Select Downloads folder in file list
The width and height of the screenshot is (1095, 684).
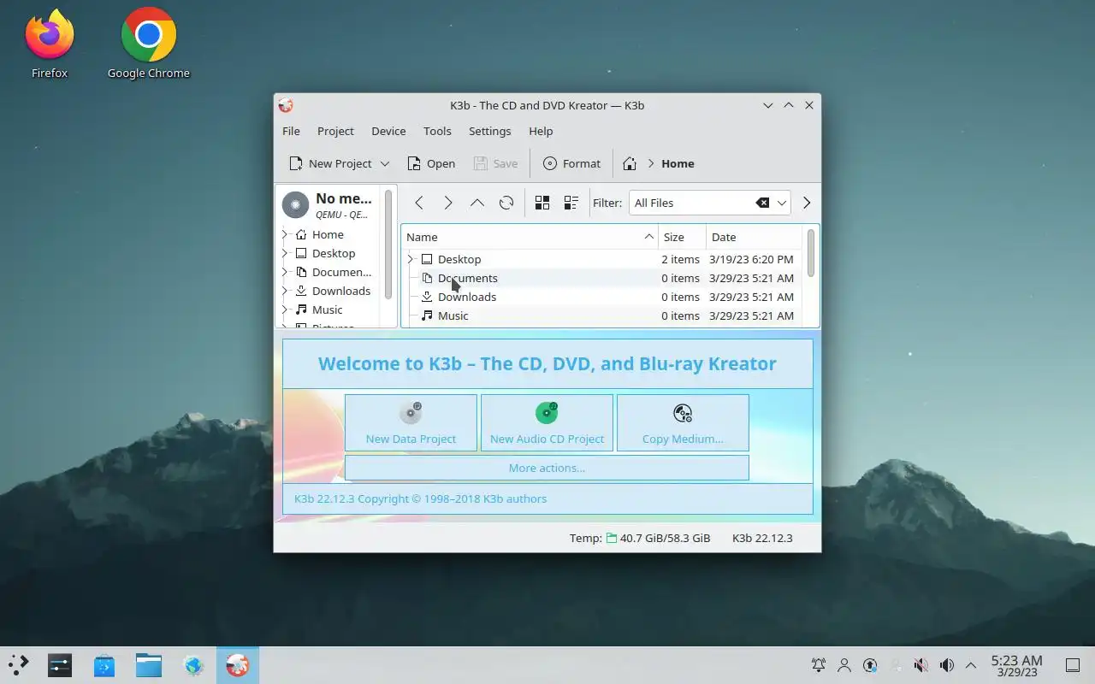pyautogui.click(x=467, y=297)
